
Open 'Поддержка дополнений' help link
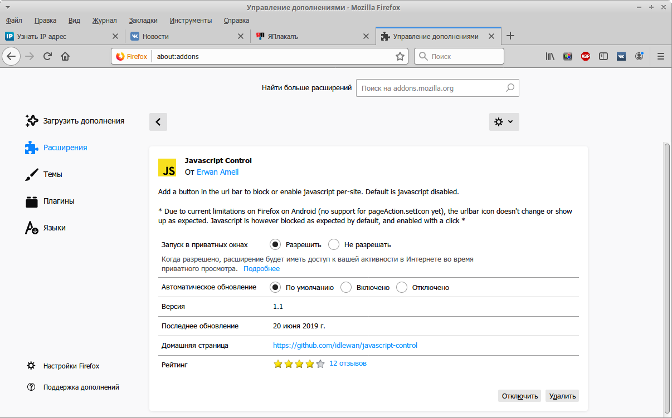tap(73, 387)
